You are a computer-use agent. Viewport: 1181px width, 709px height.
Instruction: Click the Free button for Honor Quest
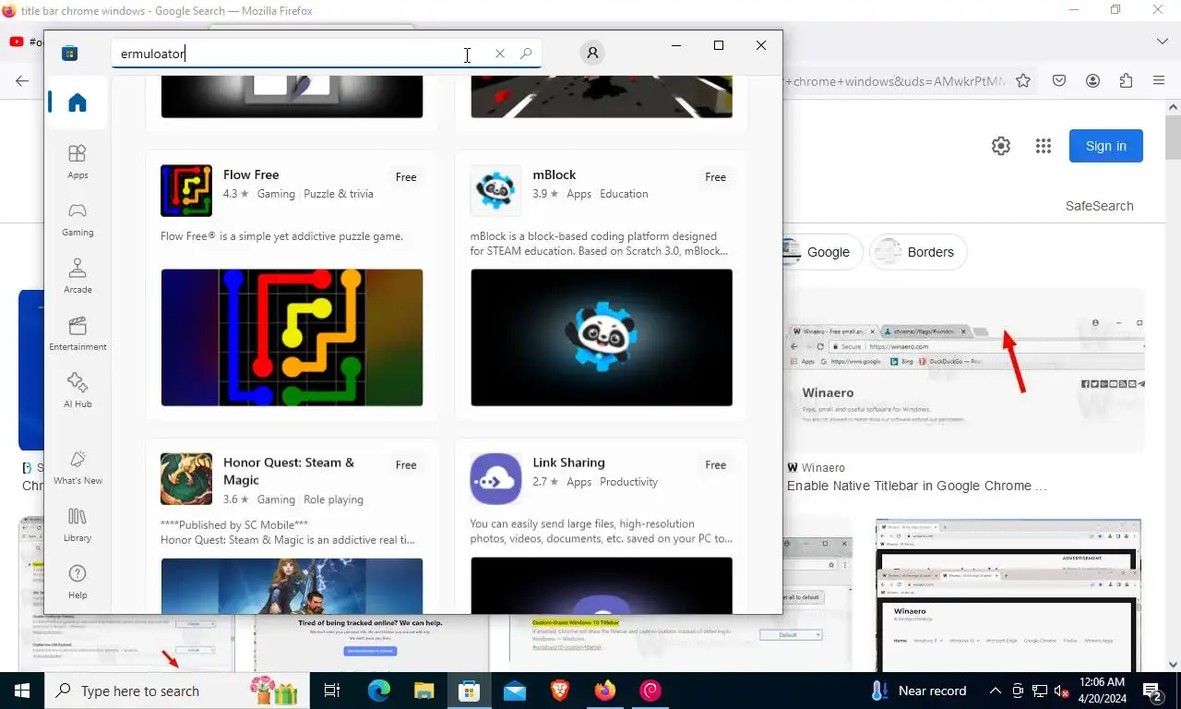pos(406,465)
